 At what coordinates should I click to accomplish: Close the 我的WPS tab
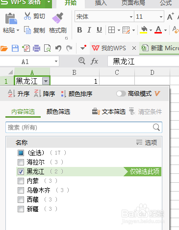[134, 48]
